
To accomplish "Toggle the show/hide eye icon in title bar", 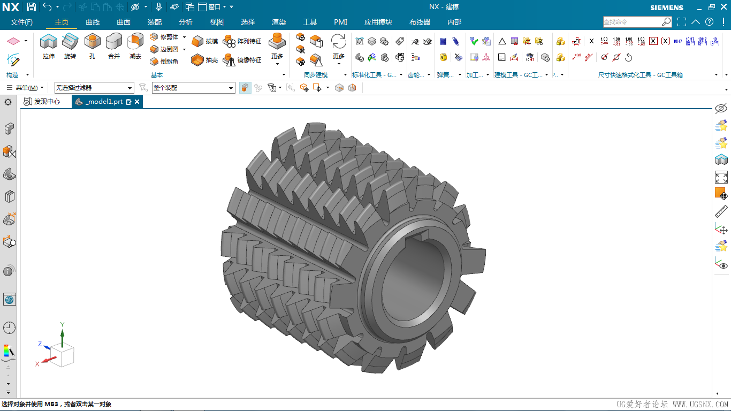I will 135,7.
